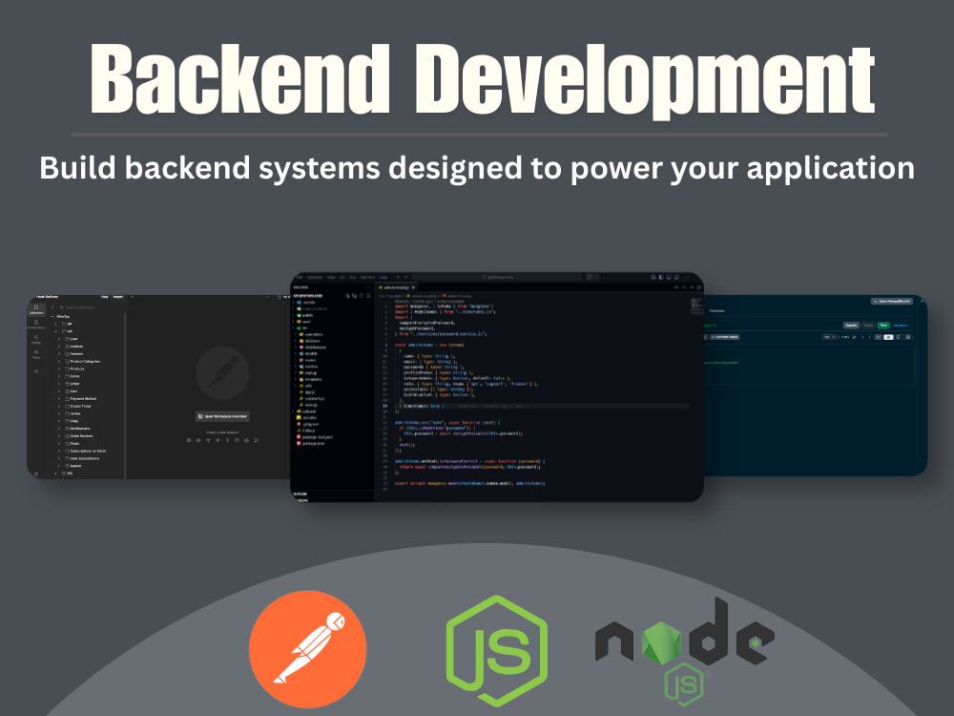Image resolution: width=954 pixels, height=716 pixels.
Task: Open Flows in Postman sidebar
Action: [x=36, y=354]
